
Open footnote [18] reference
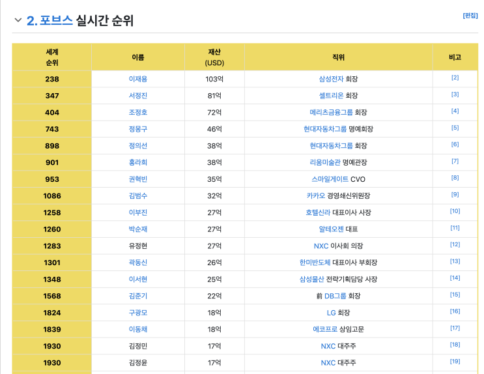click(x=455, y=344)
